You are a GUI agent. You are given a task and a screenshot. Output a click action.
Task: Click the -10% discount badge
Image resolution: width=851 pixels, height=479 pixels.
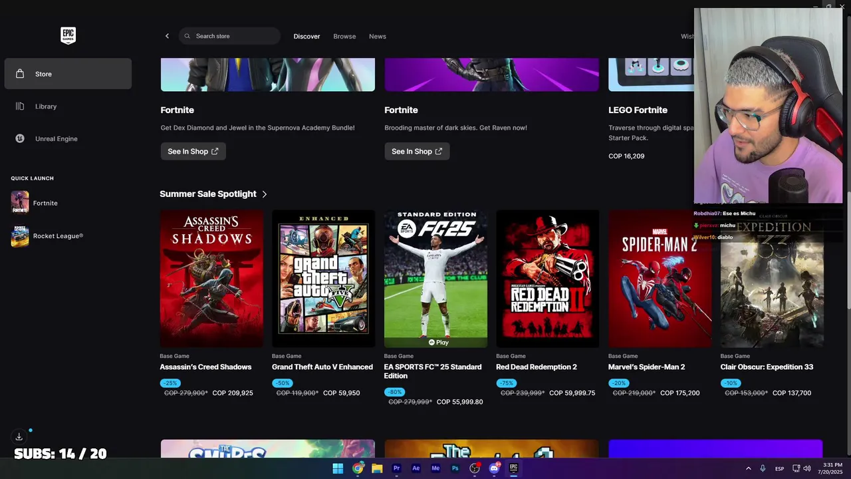(x=731, y=383)
